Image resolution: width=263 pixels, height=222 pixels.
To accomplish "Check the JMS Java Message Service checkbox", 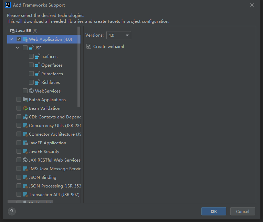I will [x=19, y=169].
